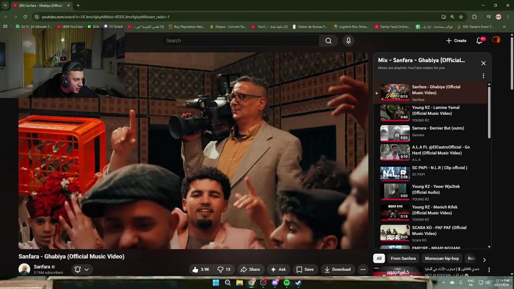Open the Windows Start menu
Viewport: 514px width, 289px height.
pos(216,283)
